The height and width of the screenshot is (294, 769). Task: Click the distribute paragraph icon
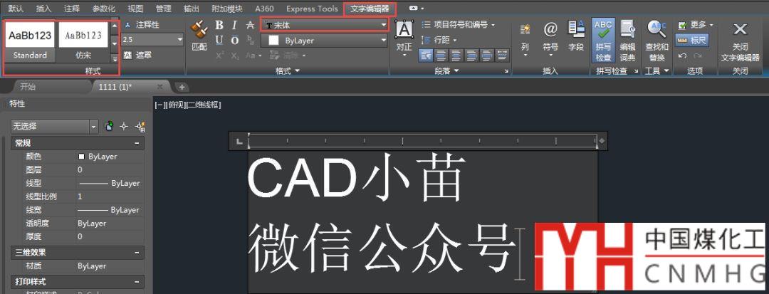[502, 56]
